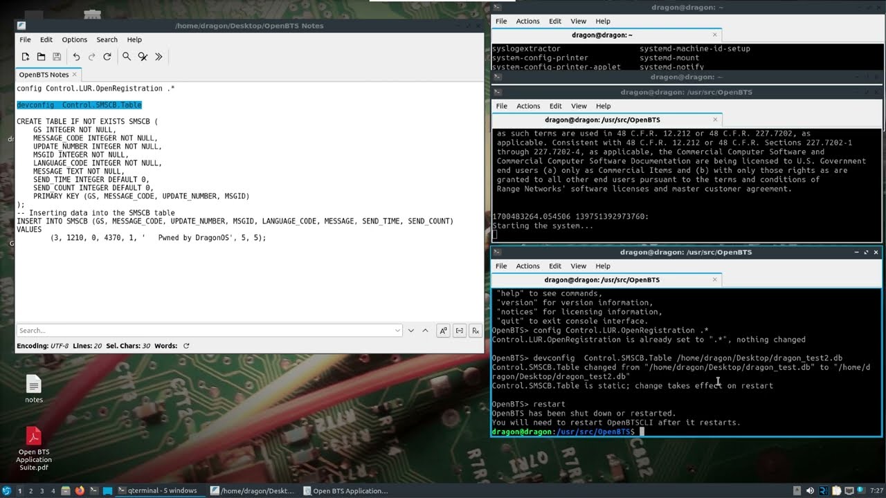Click the Open file toolbar icon in notes editor

(x=41, y=57)
